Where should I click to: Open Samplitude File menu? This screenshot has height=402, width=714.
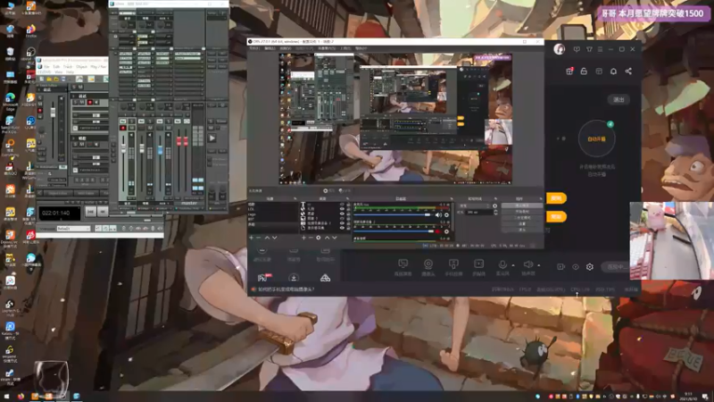(47, 66)
